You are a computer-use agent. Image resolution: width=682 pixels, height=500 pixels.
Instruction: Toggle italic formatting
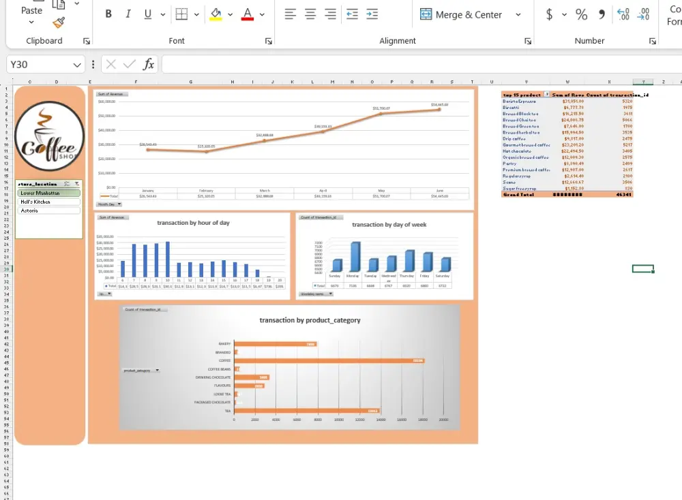coord(128,14)
